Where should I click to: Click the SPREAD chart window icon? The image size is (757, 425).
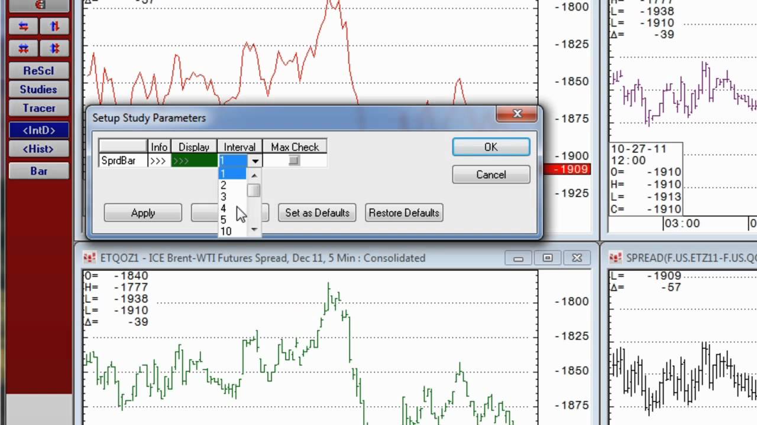(616, 258)
